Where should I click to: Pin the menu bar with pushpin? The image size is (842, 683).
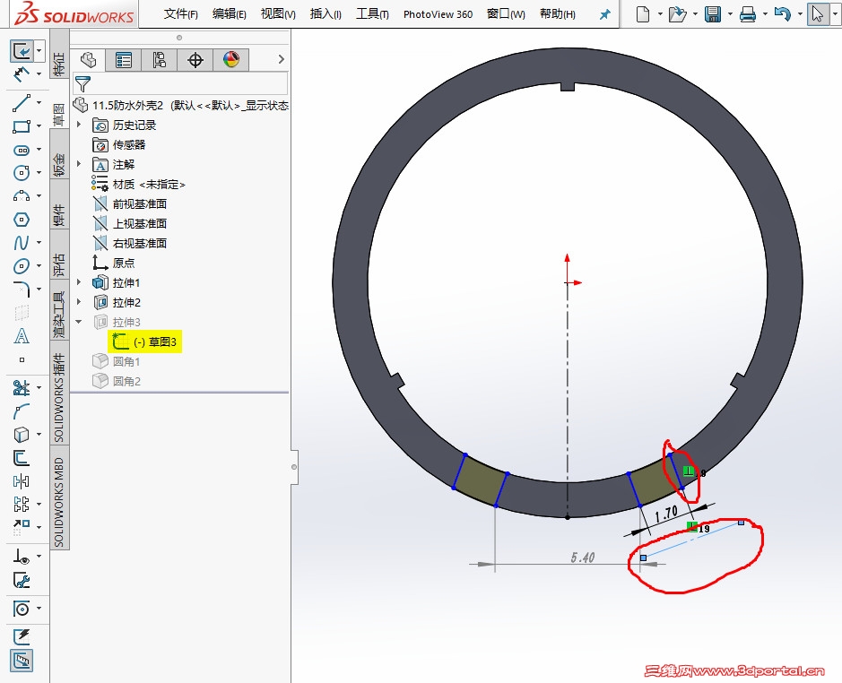pos(604,14)
